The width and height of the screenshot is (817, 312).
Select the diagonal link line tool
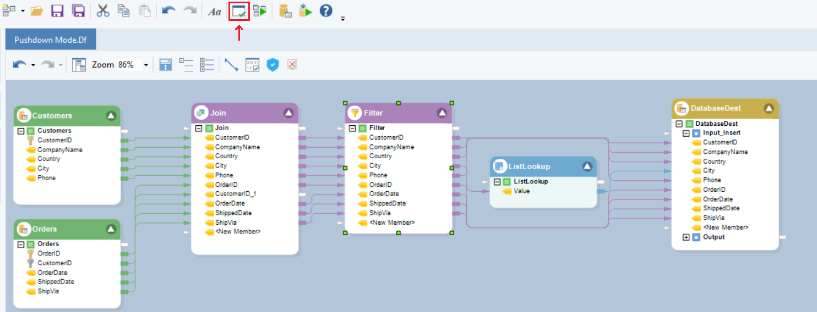point(231,65)
